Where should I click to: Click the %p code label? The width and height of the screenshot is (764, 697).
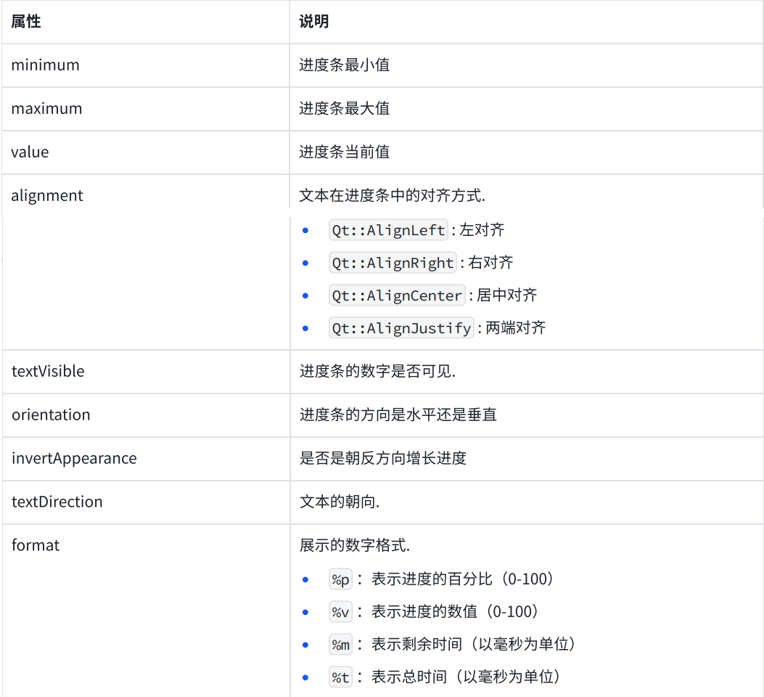pos(340,579)
